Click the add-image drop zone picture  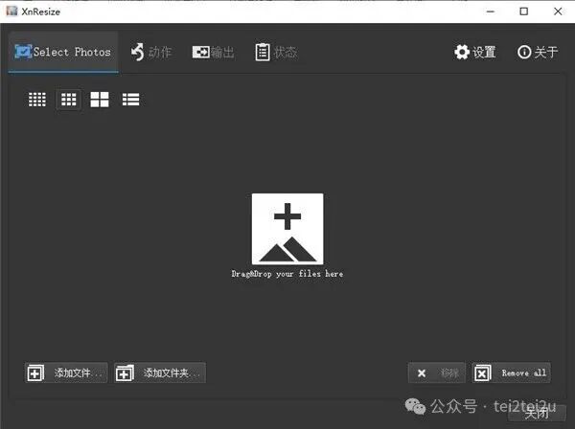[x=287, y=229]
